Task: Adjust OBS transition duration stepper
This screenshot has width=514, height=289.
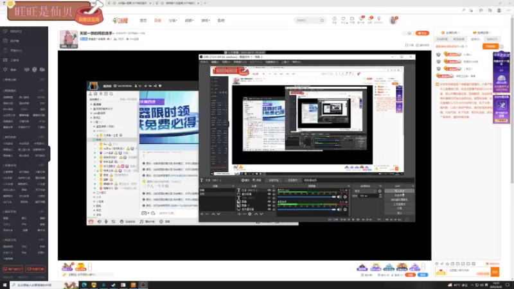Action: 380,196
